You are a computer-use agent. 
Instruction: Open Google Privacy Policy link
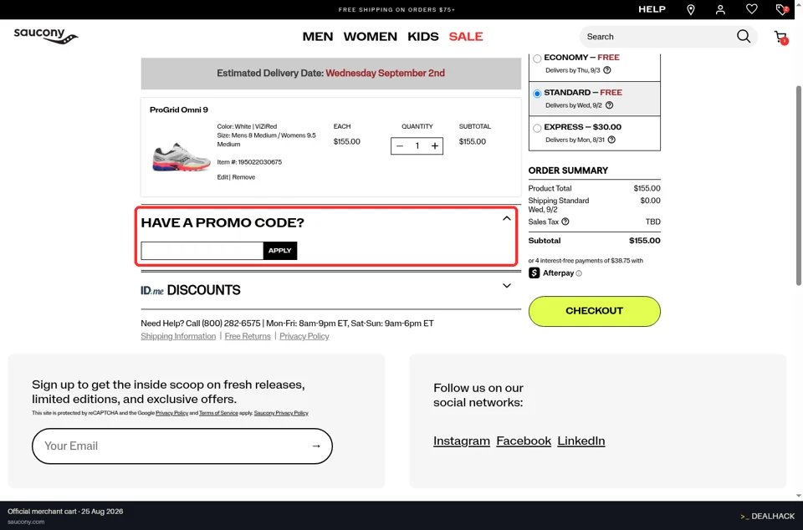click(172, 413)
